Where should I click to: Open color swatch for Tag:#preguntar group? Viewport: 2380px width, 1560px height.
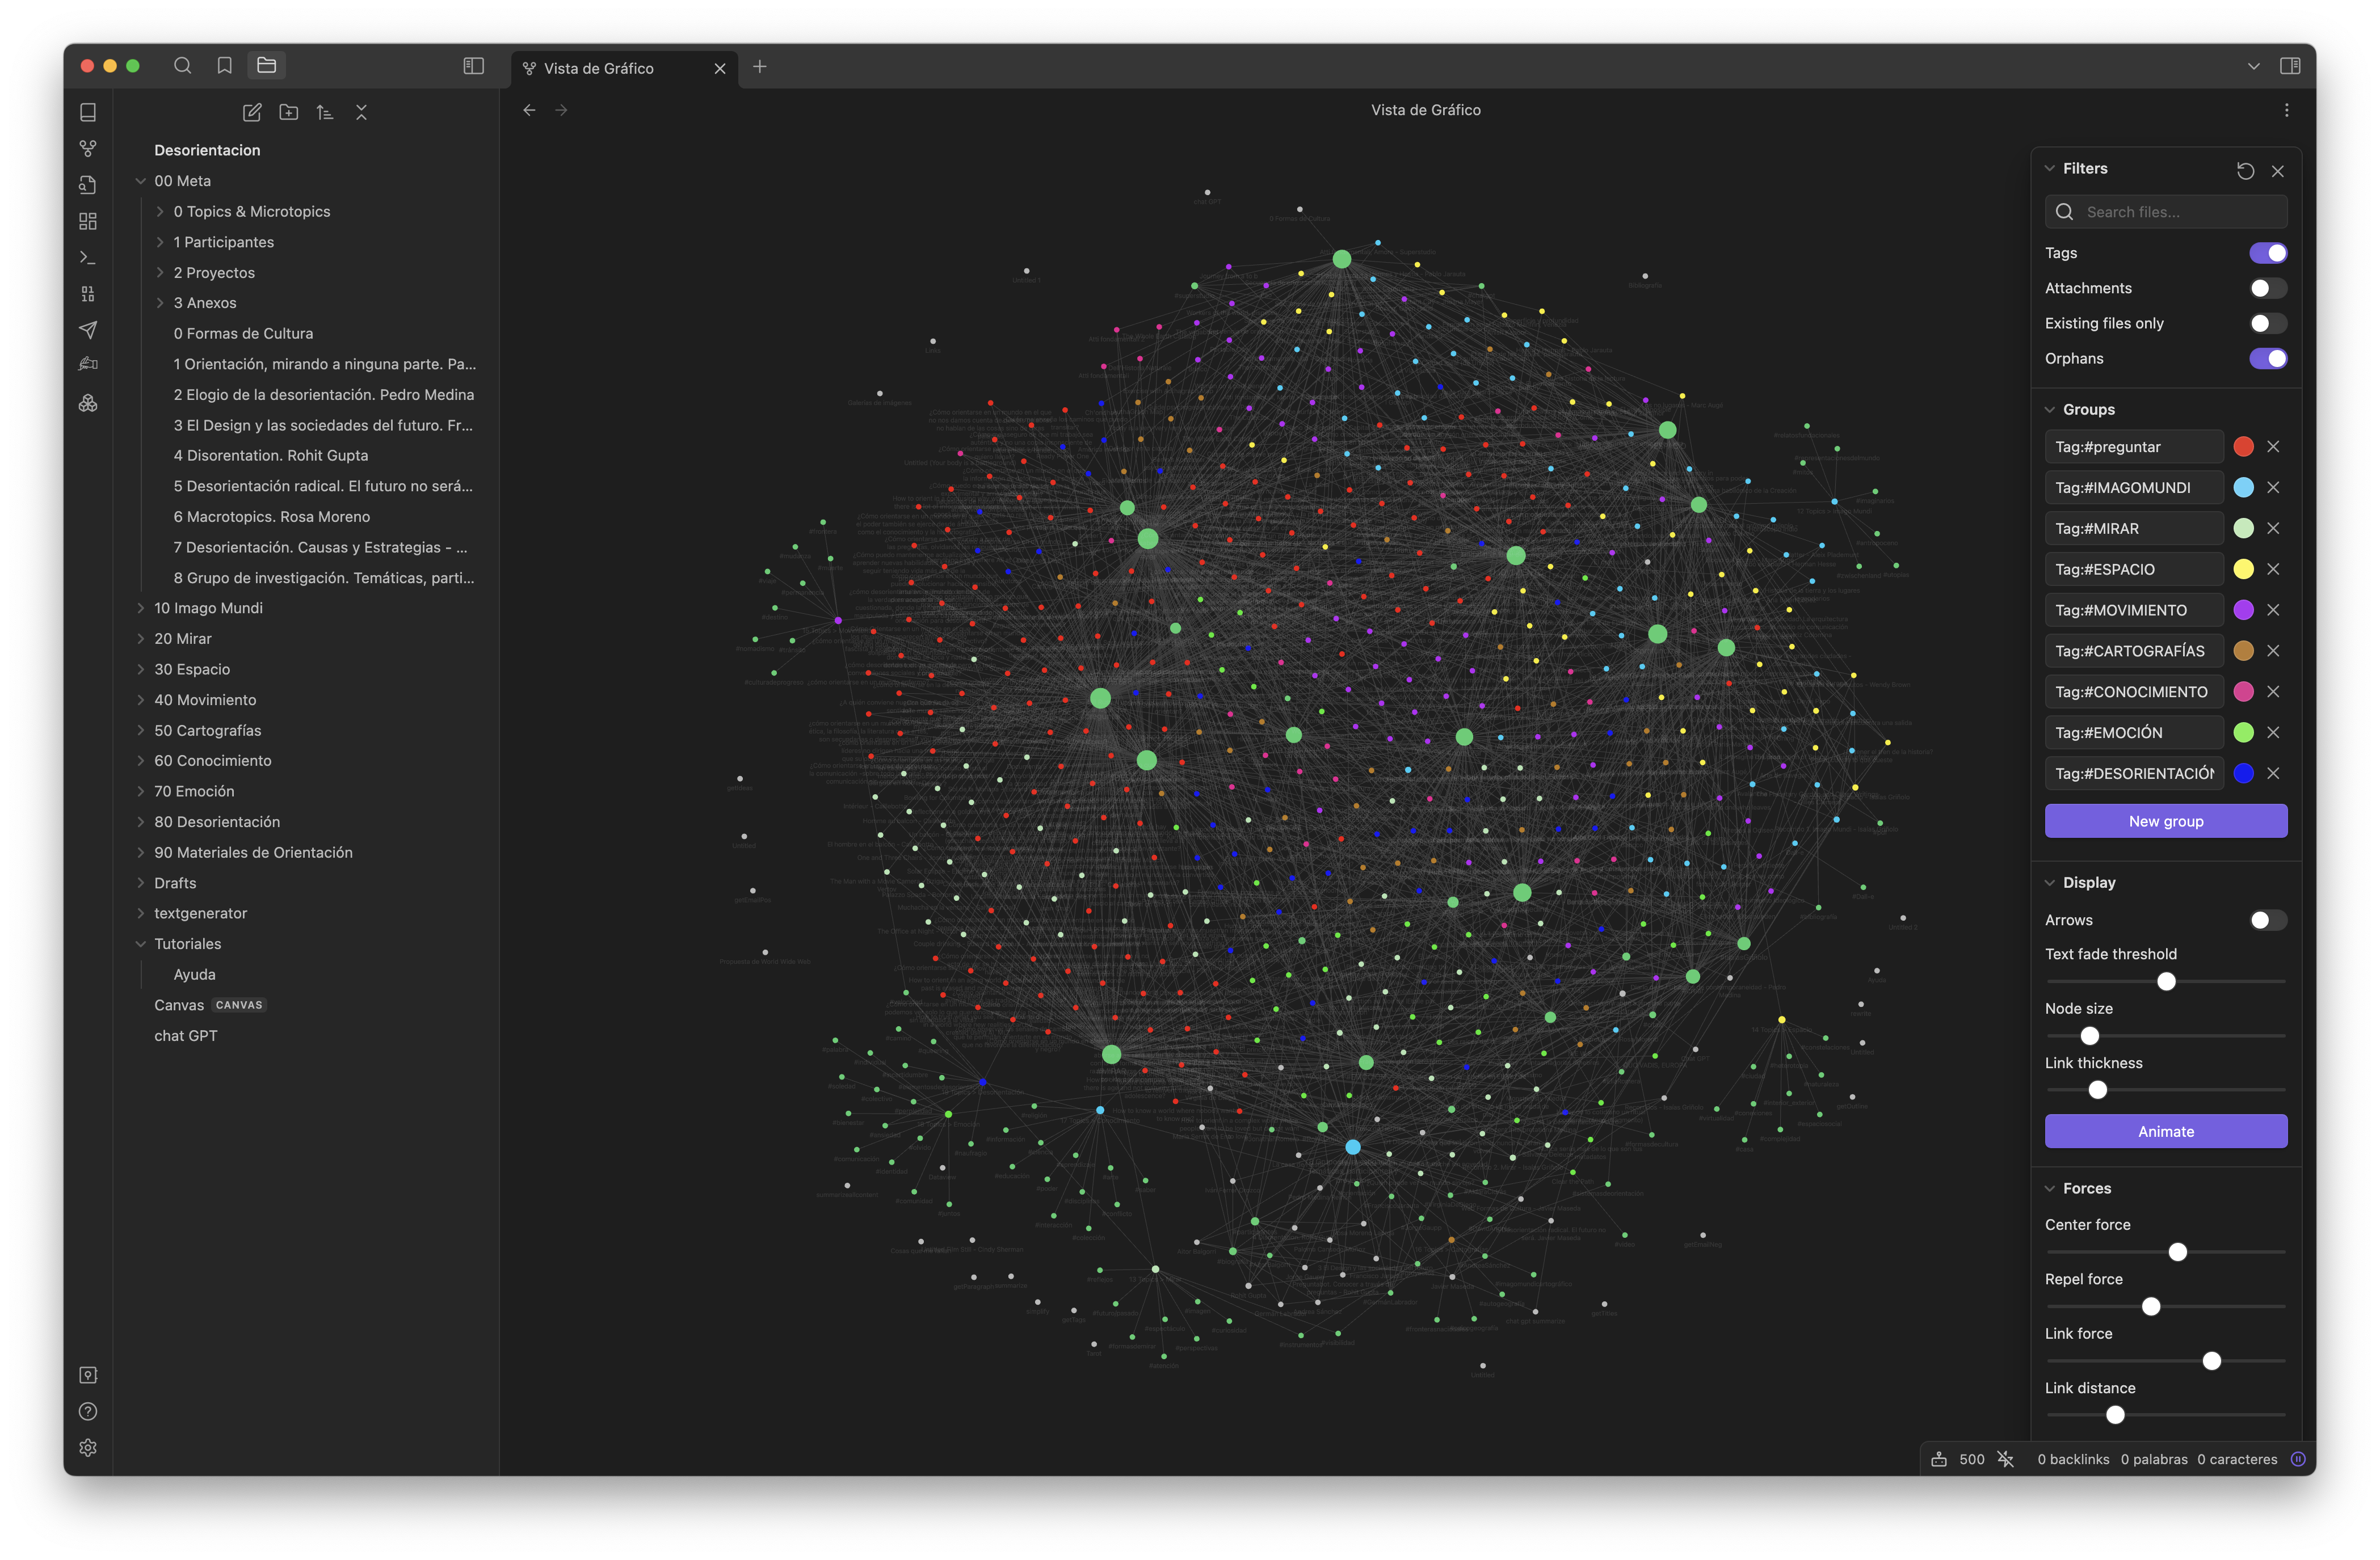click(2243, 446)
